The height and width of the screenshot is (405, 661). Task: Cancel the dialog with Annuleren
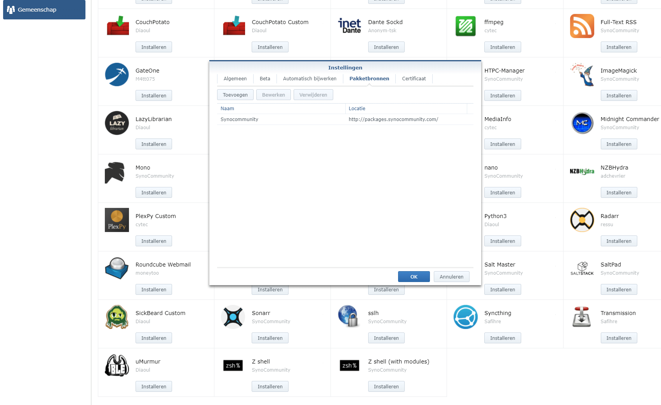pyautogui.click(x=452, y=277)
